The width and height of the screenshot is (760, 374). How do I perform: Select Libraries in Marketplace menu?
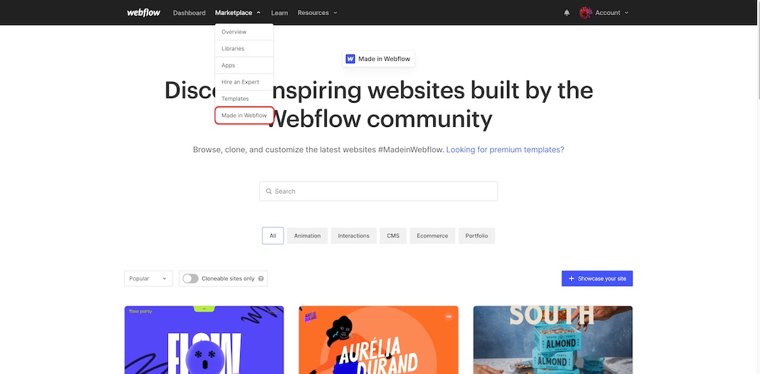(244, 49)
